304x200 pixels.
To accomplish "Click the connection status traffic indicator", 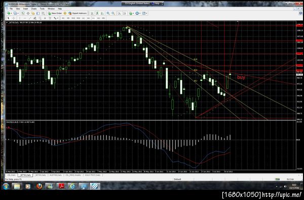I will point(278,179).
